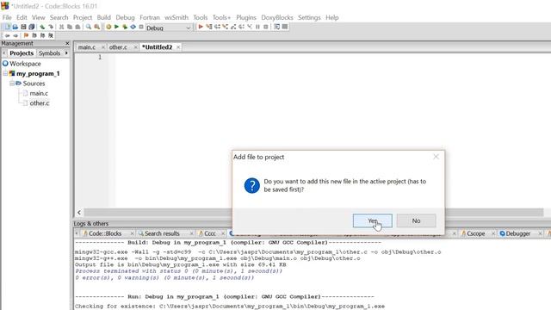Click the Break debugger pause icon

point(257,27)
